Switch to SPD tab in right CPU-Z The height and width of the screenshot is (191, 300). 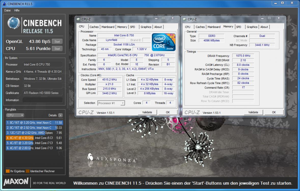tap(239, 27)
